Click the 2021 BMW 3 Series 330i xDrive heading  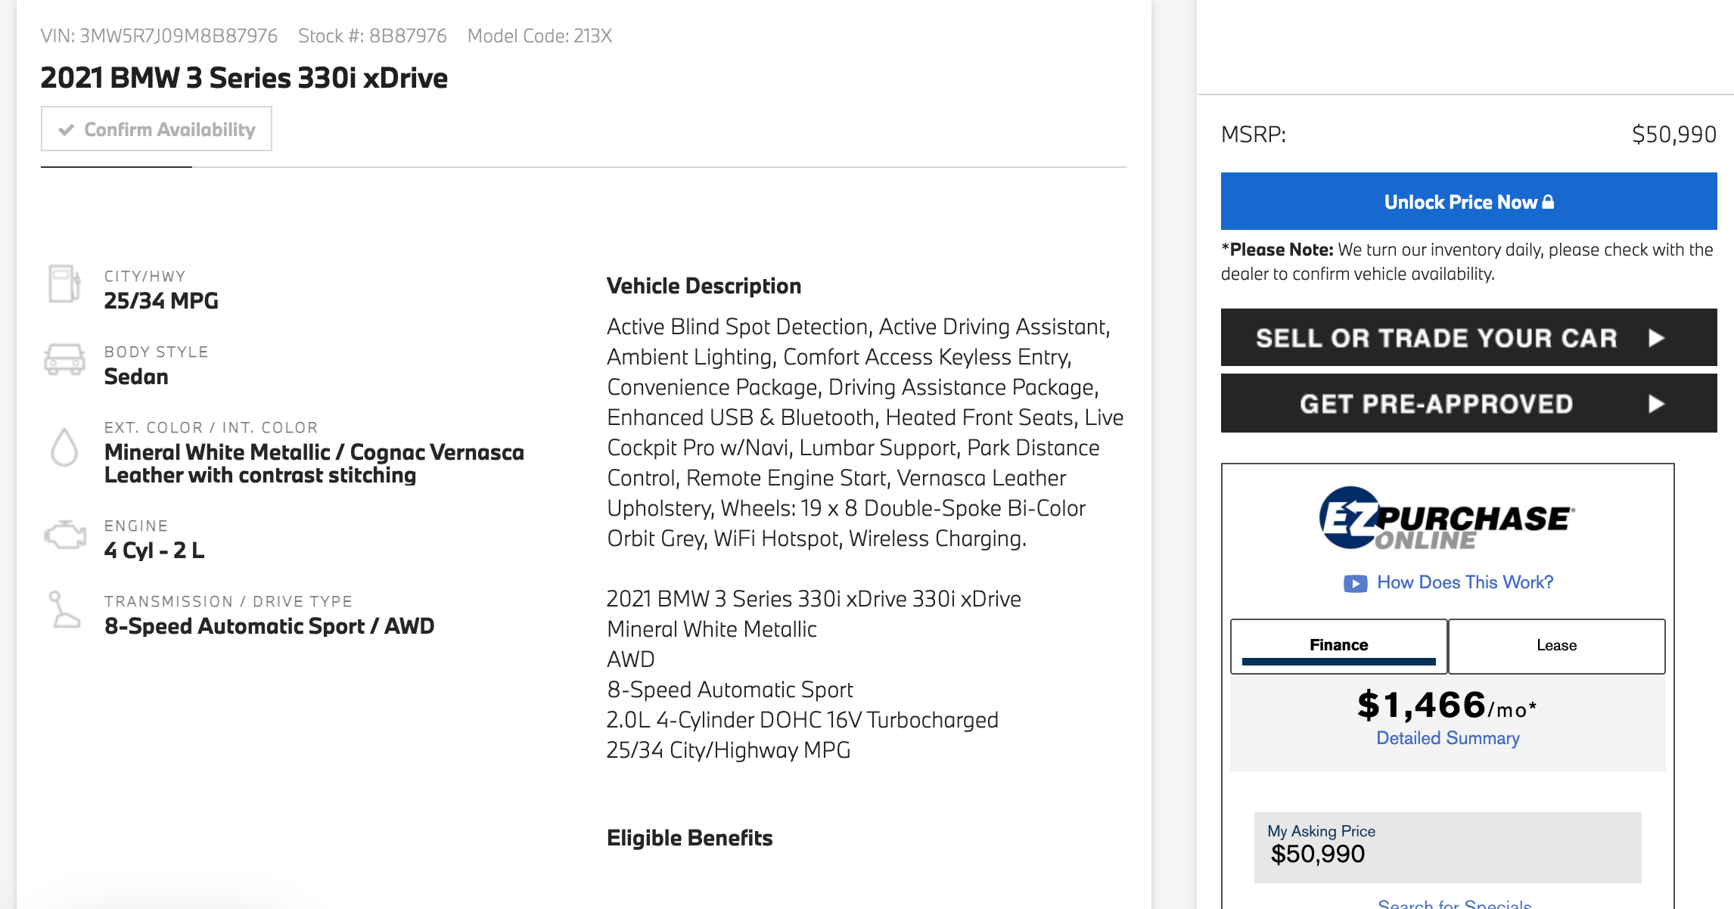pos(244,78)
